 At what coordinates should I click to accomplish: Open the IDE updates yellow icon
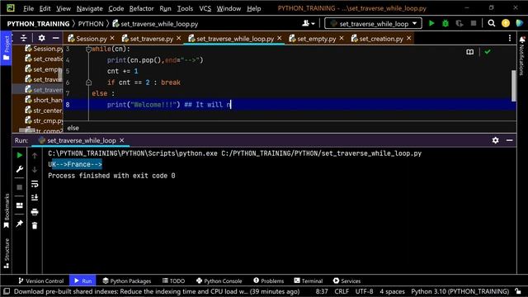(x=506, y=23)
